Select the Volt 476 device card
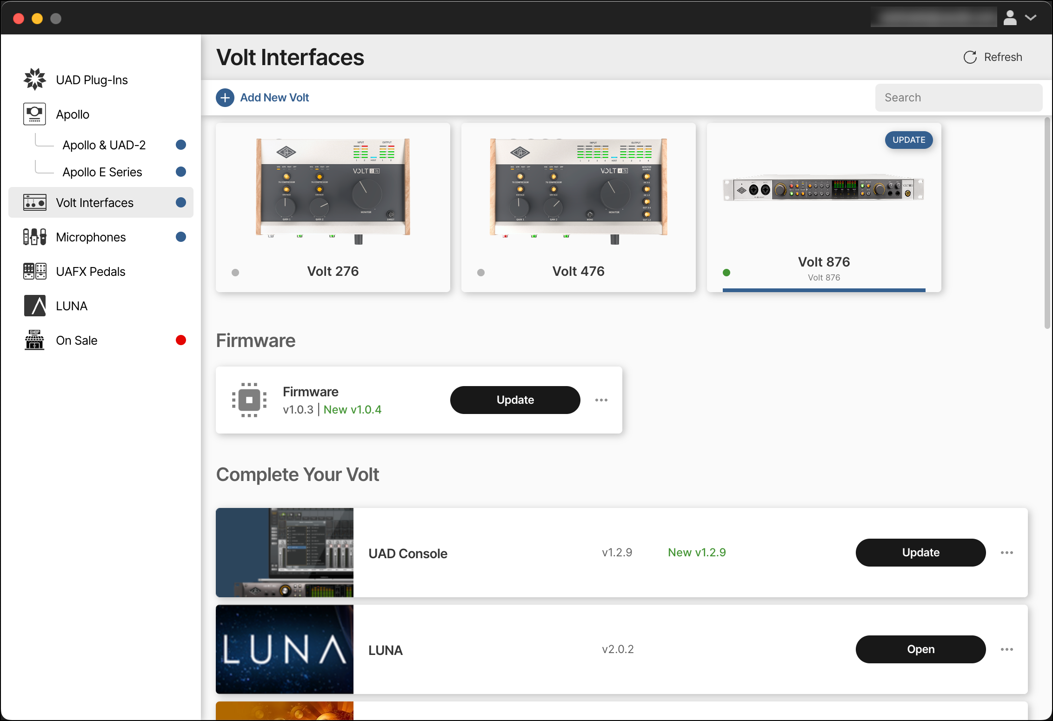The height and width of the screenshot is (721, 1053). point(578,207)
